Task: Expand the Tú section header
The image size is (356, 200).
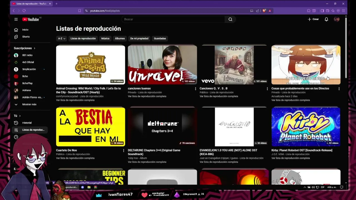Action: coord(17,116)
